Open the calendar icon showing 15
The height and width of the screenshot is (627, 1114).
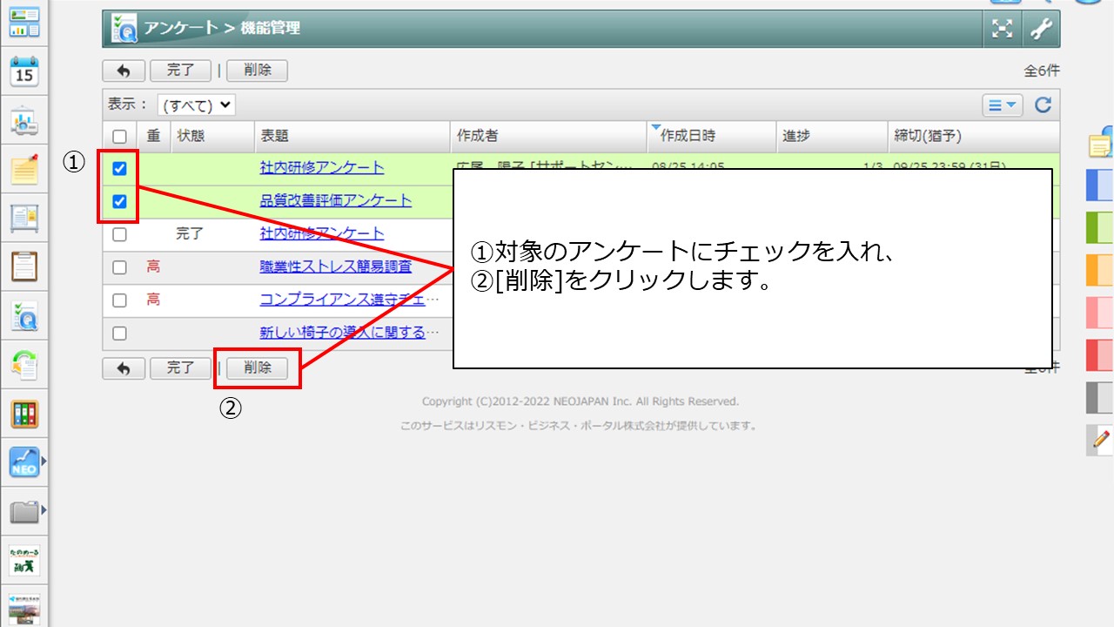tap(24, 72)
